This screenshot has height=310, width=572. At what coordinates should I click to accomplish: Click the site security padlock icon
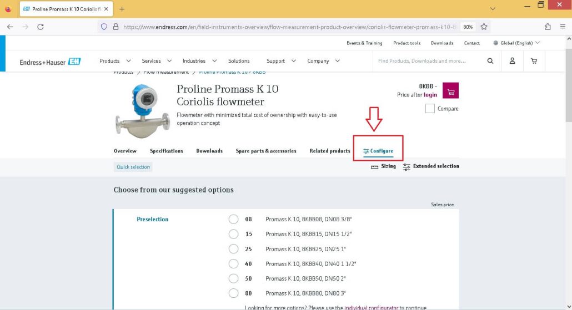click(x=116, y=27)
